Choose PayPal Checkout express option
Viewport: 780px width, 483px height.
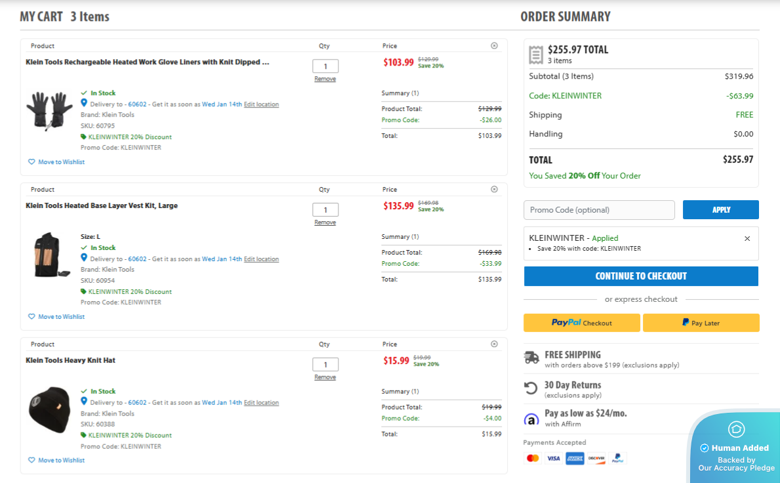(581, 323)
